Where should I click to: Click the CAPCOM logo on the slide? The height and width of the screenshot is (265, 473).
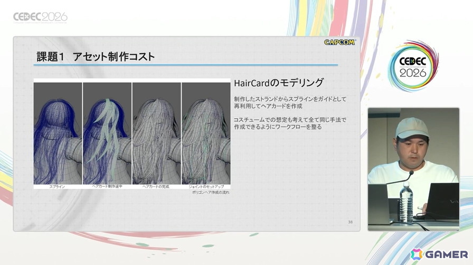339,42
